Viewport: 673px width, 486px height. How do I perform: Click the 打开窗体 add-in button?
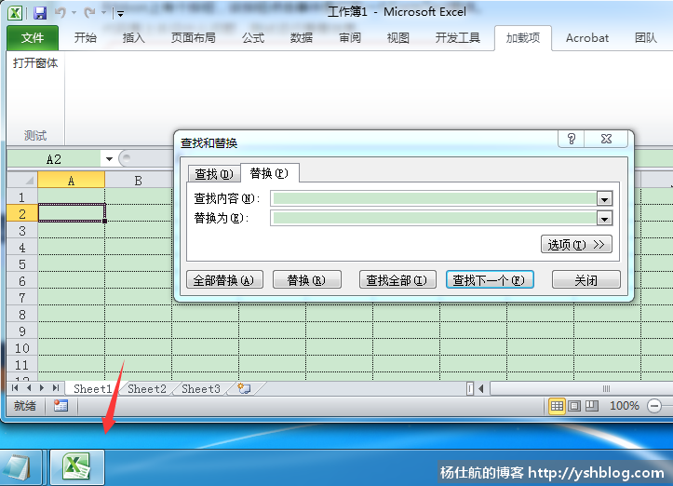click(35, 63)
